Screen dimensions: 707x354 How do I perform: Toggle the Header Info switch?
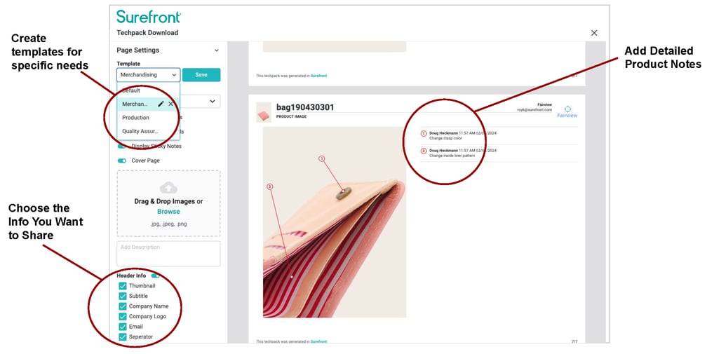(154, 275)
